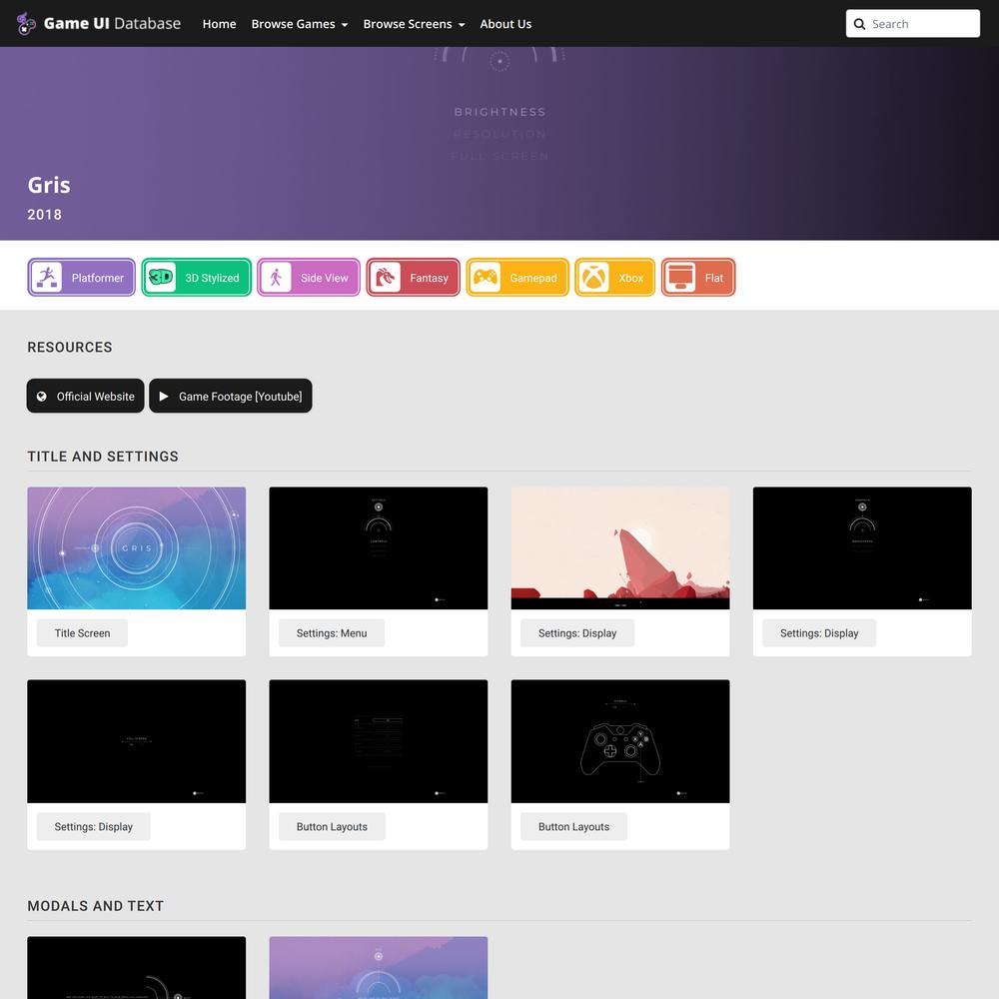This screenshot has width=999, height=999.
Task: Click the Gamepad controller icon
Action: click(x=486, y=277)
